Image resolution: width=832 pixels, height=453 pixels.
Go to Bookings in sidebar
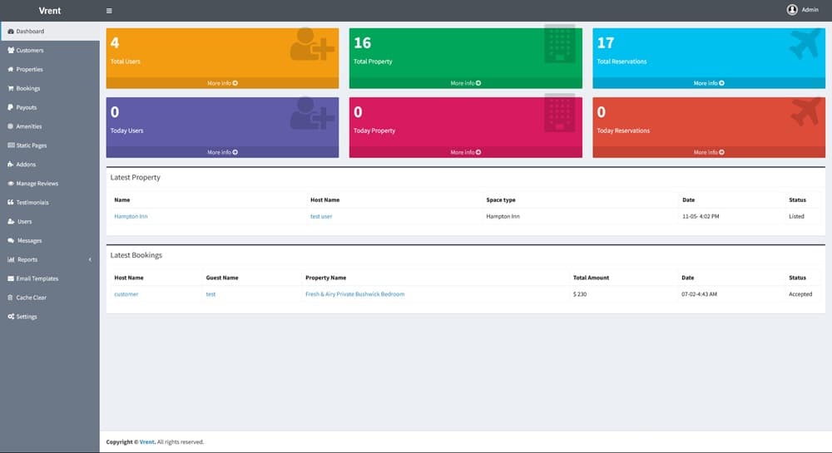pos(27,89)
